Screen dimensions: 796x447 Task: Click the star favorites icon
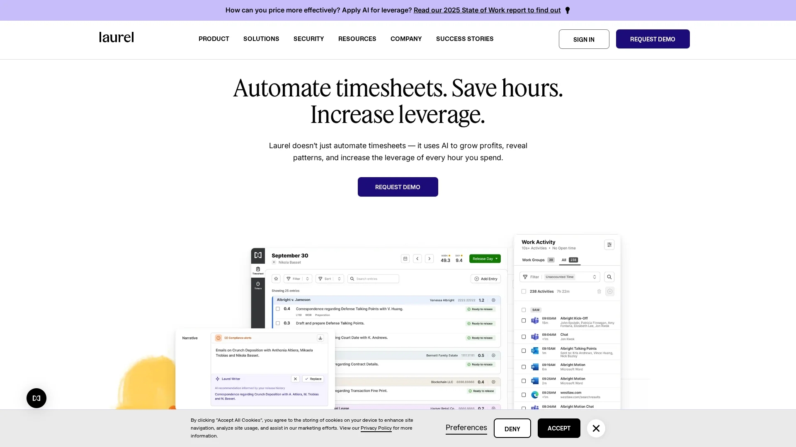click(276, 279)
